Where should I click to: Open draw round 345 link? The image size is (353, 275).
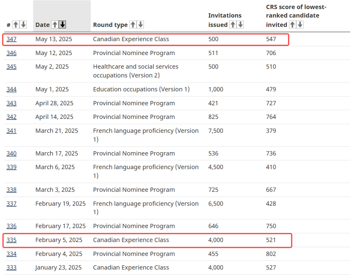11,67
